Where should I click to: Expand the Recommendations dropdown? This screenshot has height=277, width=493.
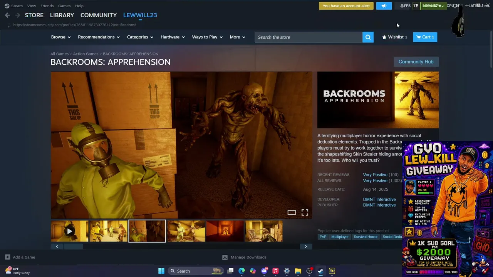tap(99, 37)
